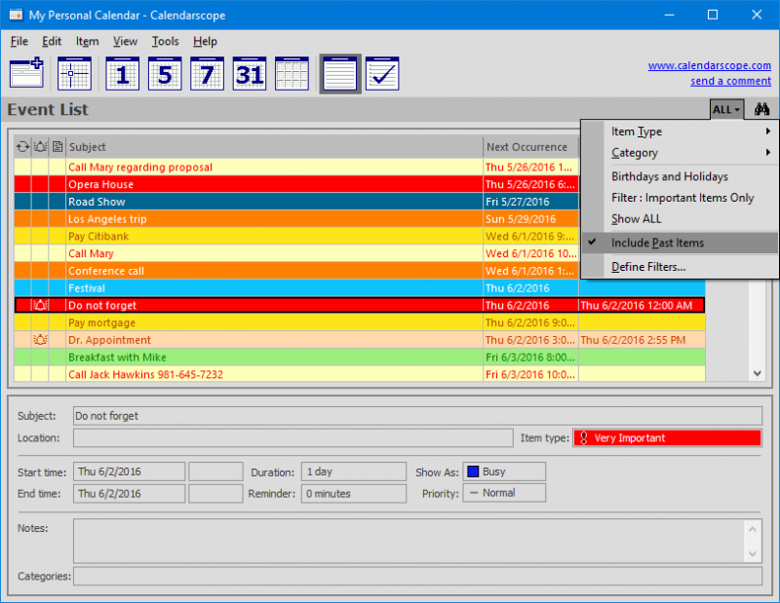The width and height of the screenshot is (780, 603).
Task: Open the 31-day month view
Action: (x=250, y=74)
